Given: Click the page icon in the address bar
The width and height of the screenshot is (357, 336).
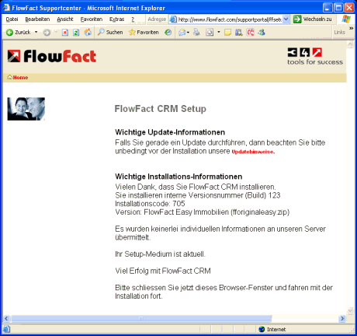Looking at the screenshot, I should click(173, 19).
